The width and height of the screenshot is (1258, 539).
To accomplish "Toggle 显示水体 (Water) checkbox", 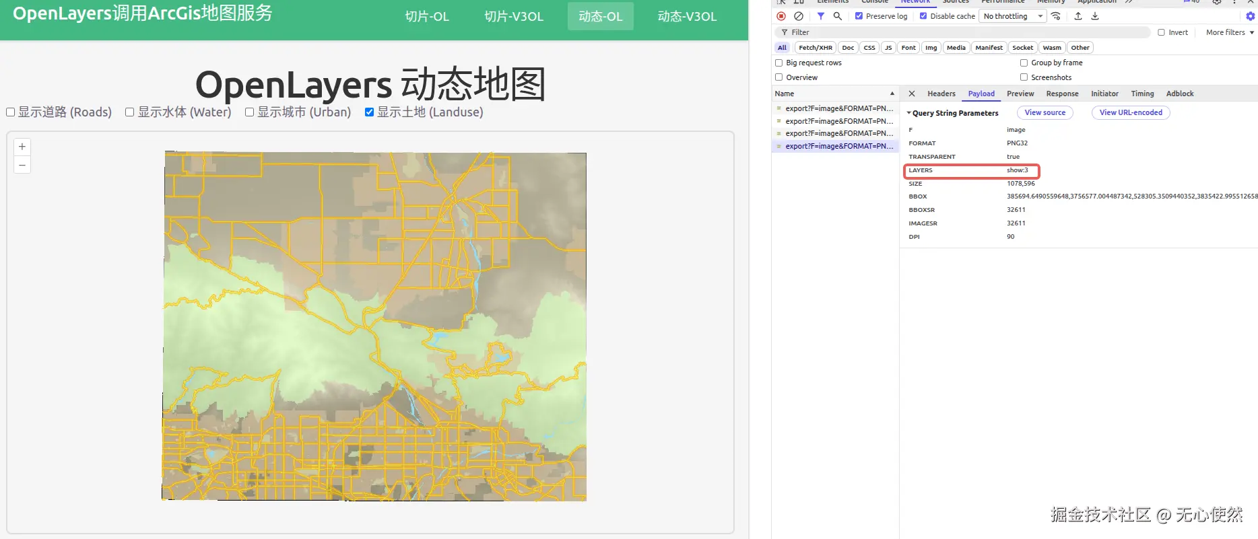I will pyautogui.click(x=130, y=112).
